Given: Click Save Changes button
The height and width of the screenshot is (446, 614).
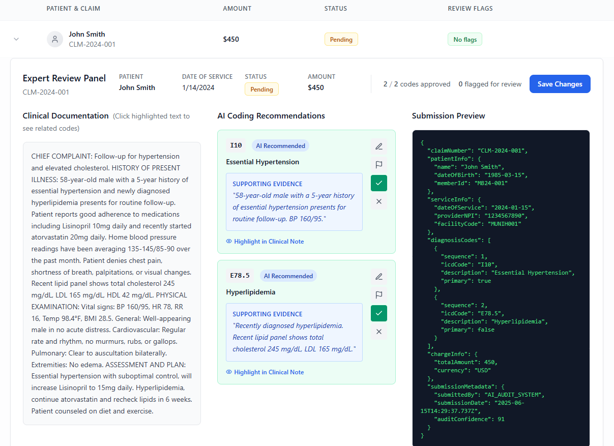Looking at the screenshot, I should click(x=560, y=84).
